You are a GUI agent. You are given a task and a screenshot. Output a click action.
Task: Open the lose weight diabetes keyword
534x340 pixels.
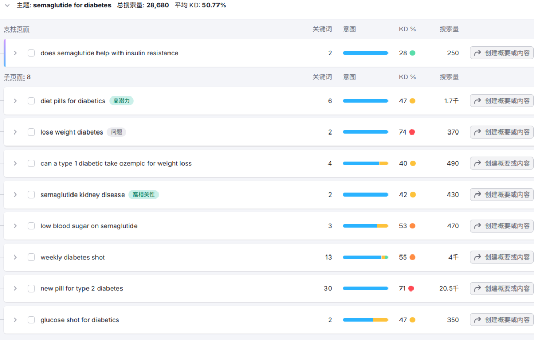click(x=71, y=132)
